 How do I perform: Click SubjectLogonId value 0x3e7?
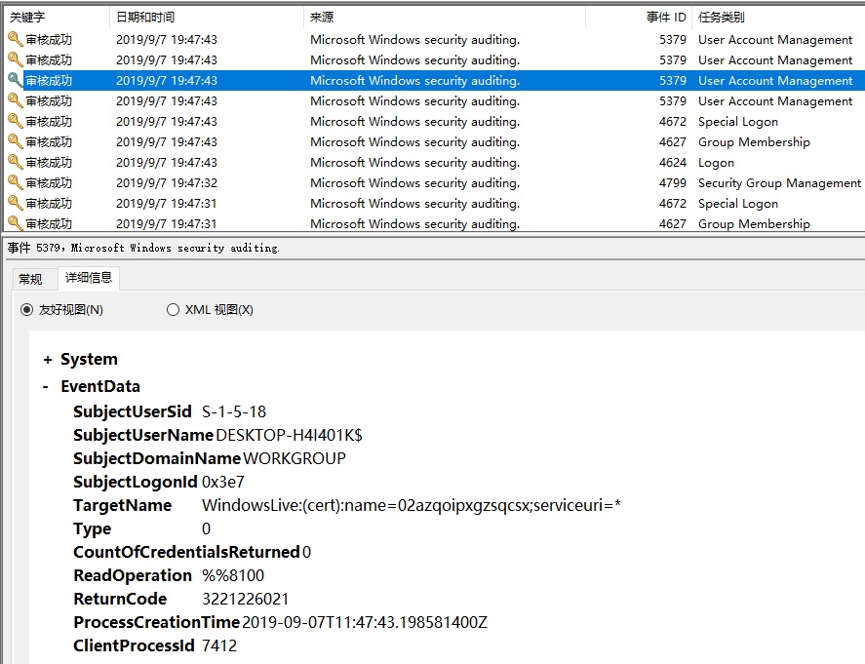pos(223,482)
